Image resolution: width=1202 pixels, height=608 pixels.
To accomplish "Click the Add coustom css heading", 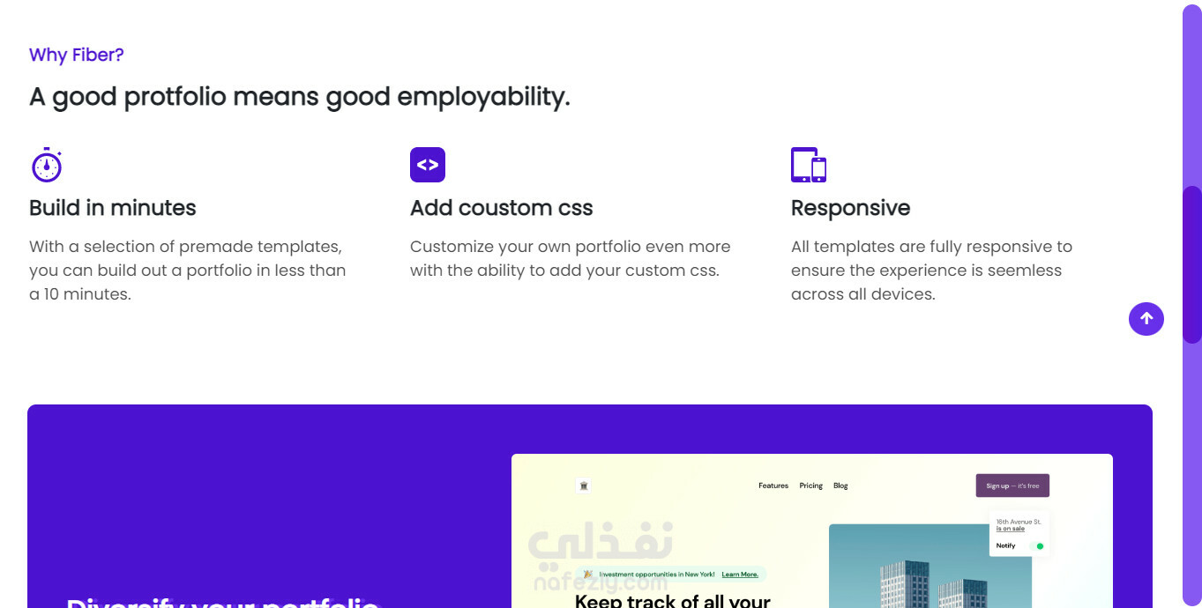I will point(502,208).
